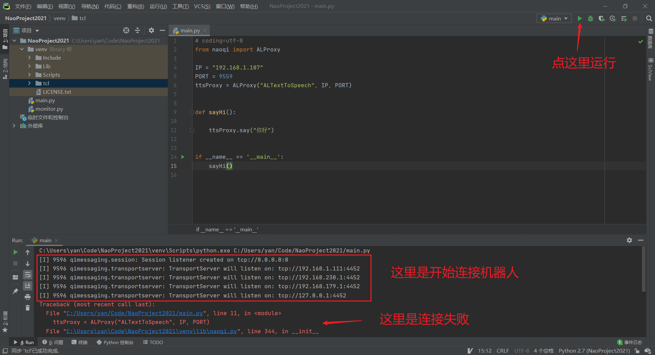The width and height of the screenshot is (655, 355).
Task: Expand the Include folder
Action: (29, 58)
